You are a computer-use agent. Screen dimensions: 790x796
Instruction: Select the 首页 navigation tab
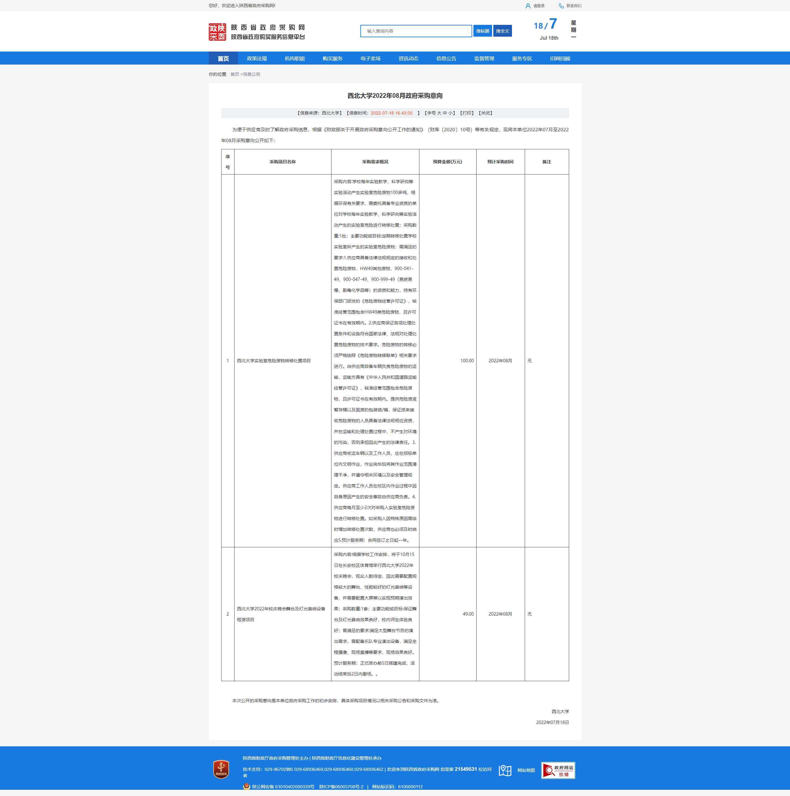coord(223,58)
